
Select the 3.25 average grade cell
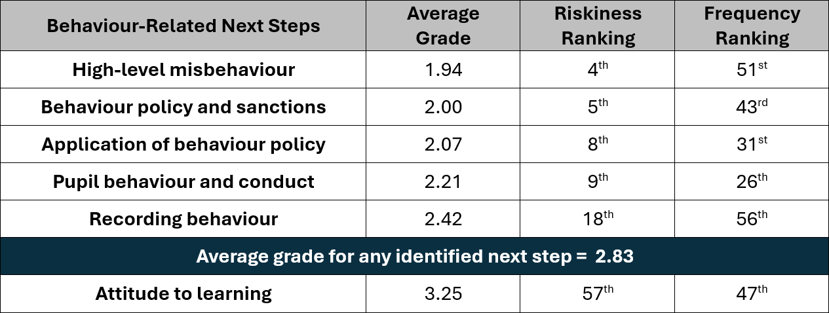pos(443,294)
